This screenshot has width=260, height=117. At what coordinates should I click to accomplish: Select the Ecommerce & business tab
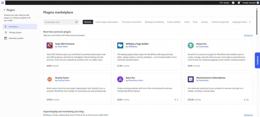point(132,22)
